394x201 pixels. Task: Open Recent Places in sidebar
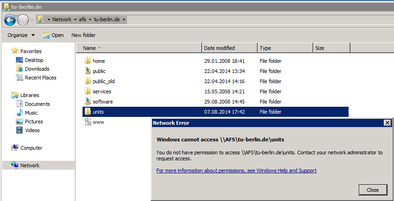click(x=41, y=78)
